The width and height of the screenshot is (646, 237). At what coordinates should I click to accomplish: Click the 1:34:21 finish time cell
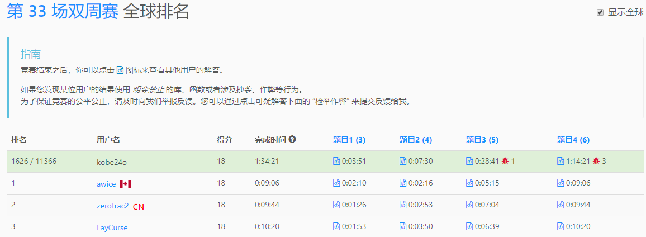[267, 161]
